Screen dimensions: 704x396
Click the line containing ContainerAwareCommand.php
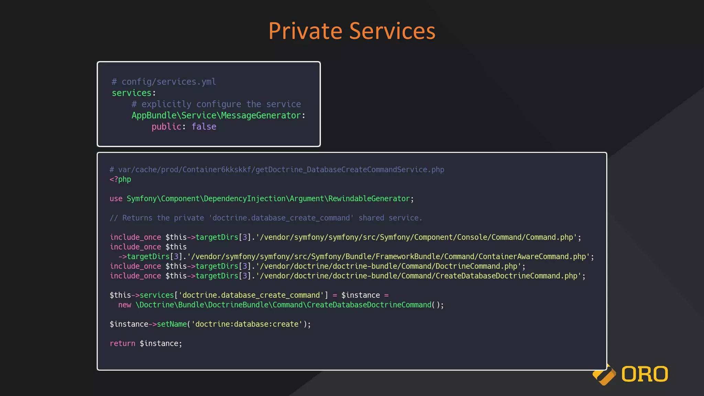tap(356, 256)
